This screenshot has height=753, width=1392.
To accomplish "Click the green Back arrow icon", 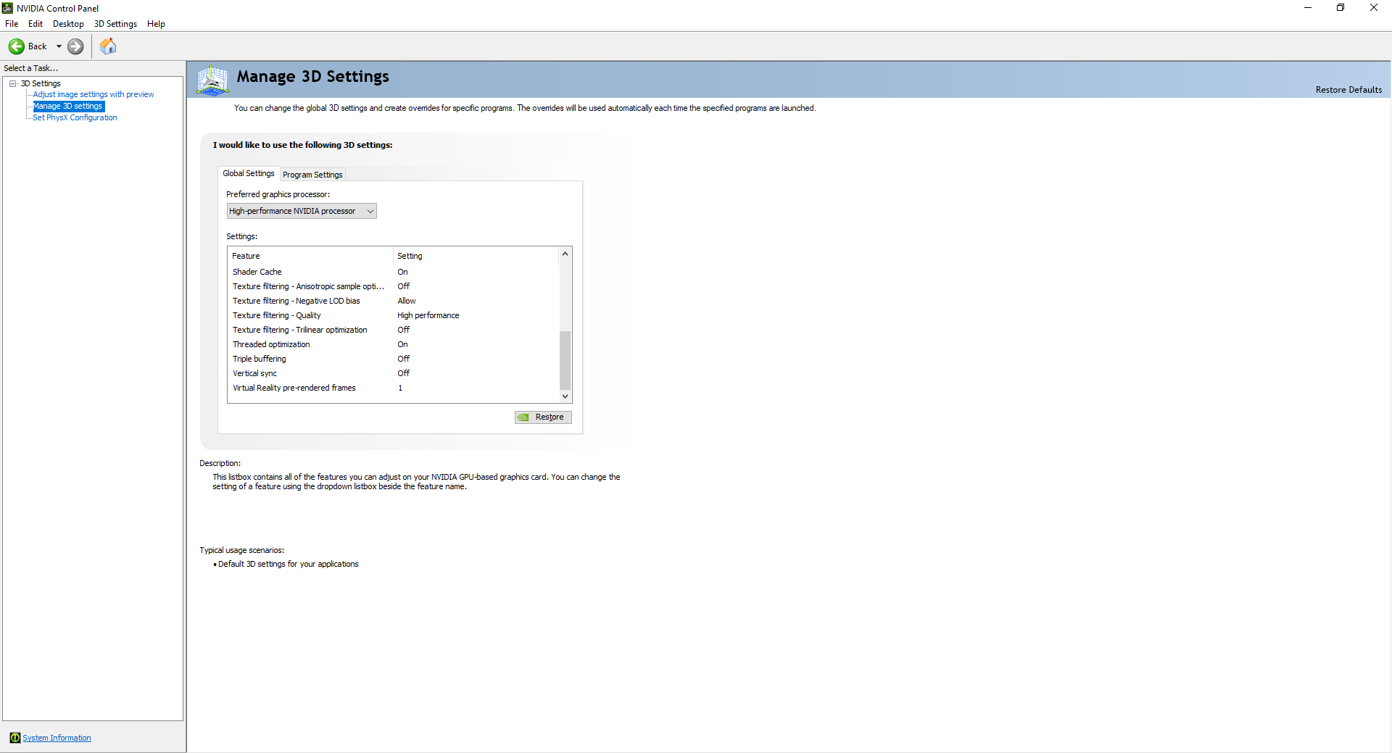I will click(17, 46).
